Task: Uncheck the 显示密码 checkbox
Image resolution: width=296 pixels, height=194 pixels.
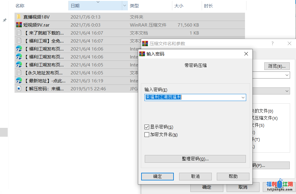Action: click(x=147, y=127)
